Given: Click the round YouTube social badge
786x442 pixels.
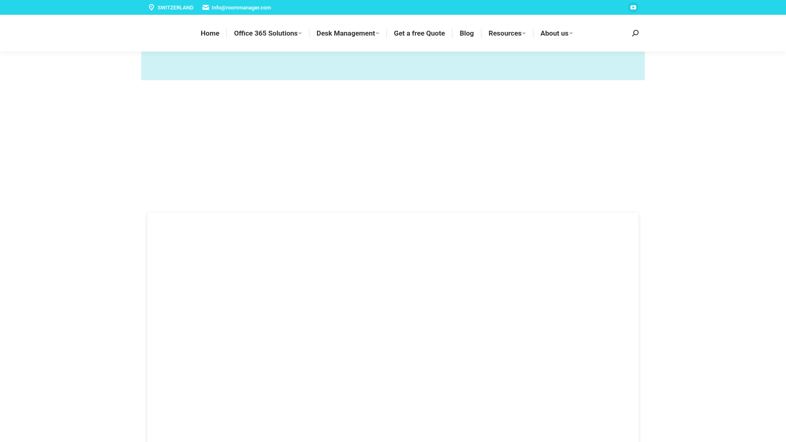Looking at the screenshot, I should [633, 7].
